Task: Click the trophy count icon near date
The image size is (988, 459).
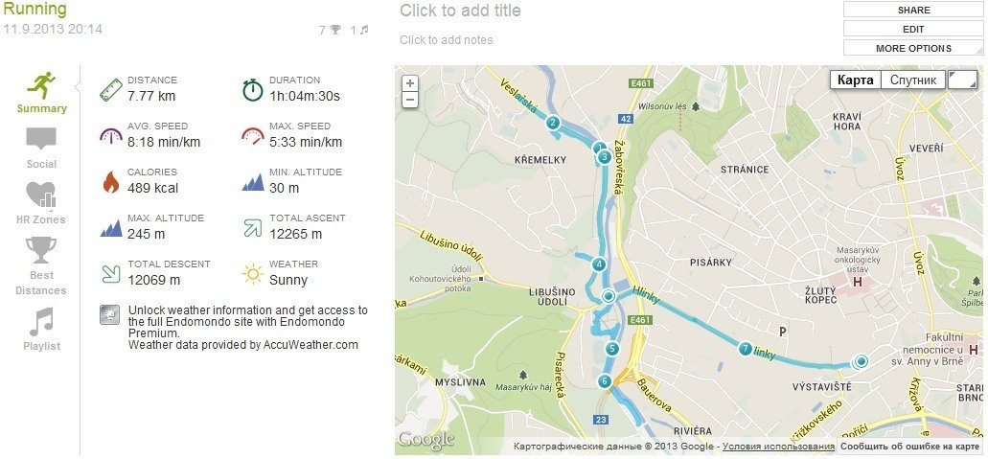Action: pos(335,30)
